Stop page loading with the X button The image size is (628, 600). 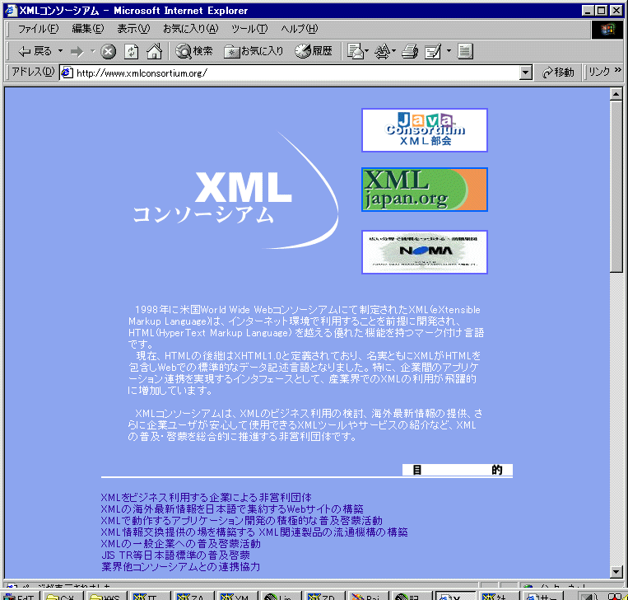[108, 51]
